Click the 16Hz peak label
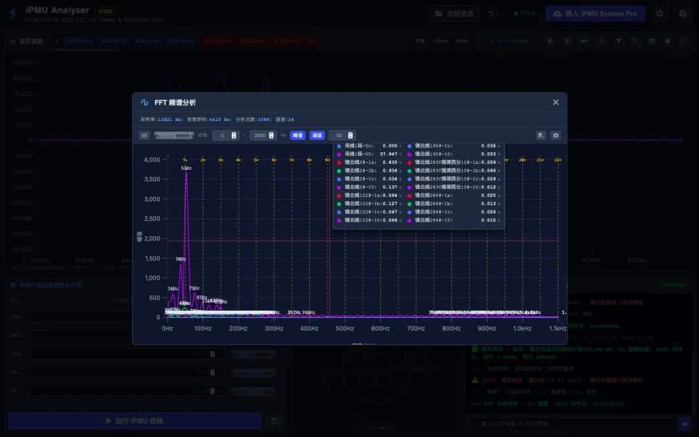Viewport: 699px width, 437px height. (173, 289)
